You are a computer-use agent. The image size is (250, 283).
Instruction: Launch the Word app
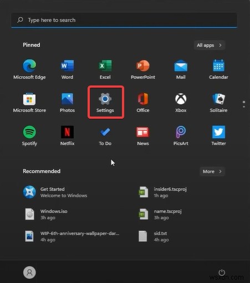[67, 69]
